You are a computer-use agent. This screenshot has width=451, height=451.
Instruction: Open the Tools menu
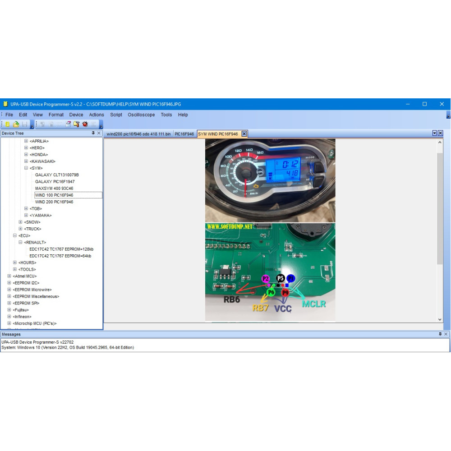click(166, 115)
